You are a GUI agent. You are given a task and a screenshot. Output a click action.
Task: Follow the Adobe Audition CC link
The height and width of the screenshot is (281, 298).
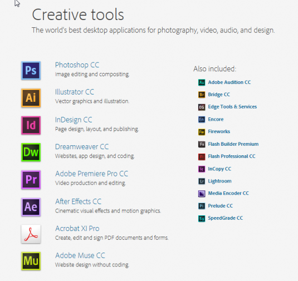click(229, 82)
